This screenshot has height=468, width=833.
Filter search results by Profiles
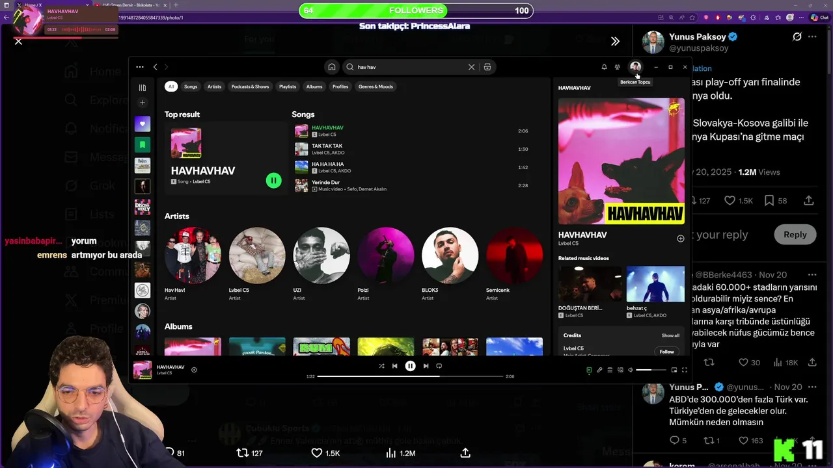click(340, 86)
